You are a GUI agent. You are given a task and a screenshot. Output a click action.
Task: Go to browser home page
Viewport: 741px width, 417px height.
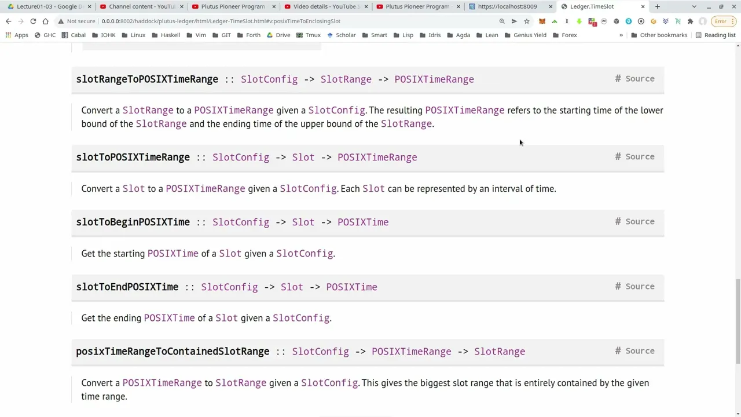pyautogui.click(x=45, y=21)
